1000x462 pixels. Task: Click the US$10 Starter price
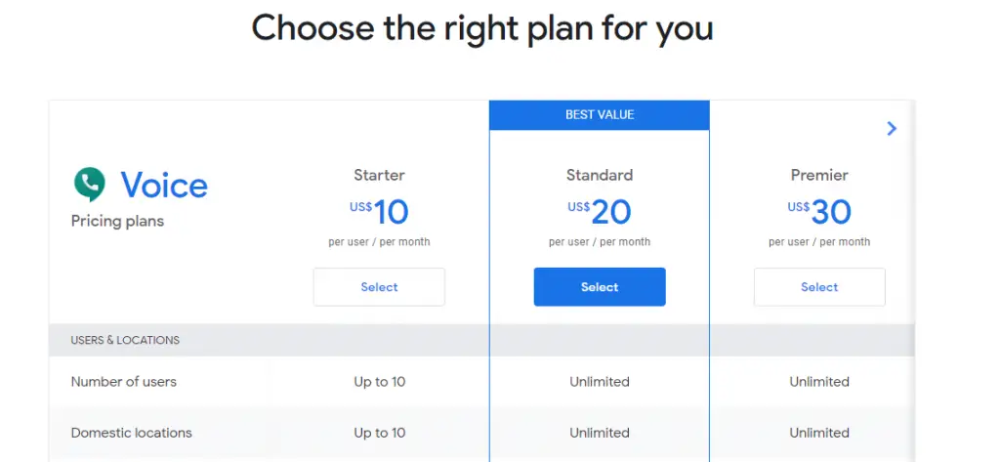point(379,212)
